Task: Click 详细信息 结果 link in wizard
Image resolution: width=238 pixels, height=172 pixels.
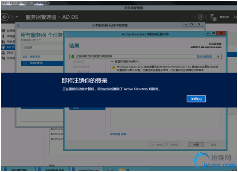Action: point(118,134)
